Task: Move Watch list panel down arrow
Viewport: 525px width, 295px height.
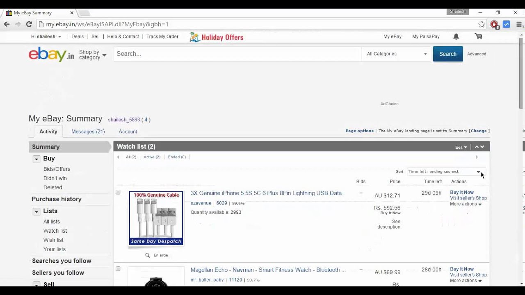Action: pos(482,147)
